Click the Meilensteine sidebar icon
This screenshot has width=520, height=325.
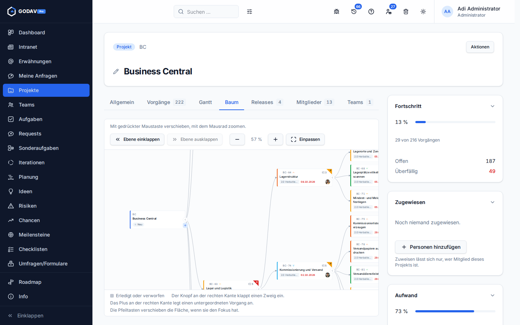coord(11,235)
